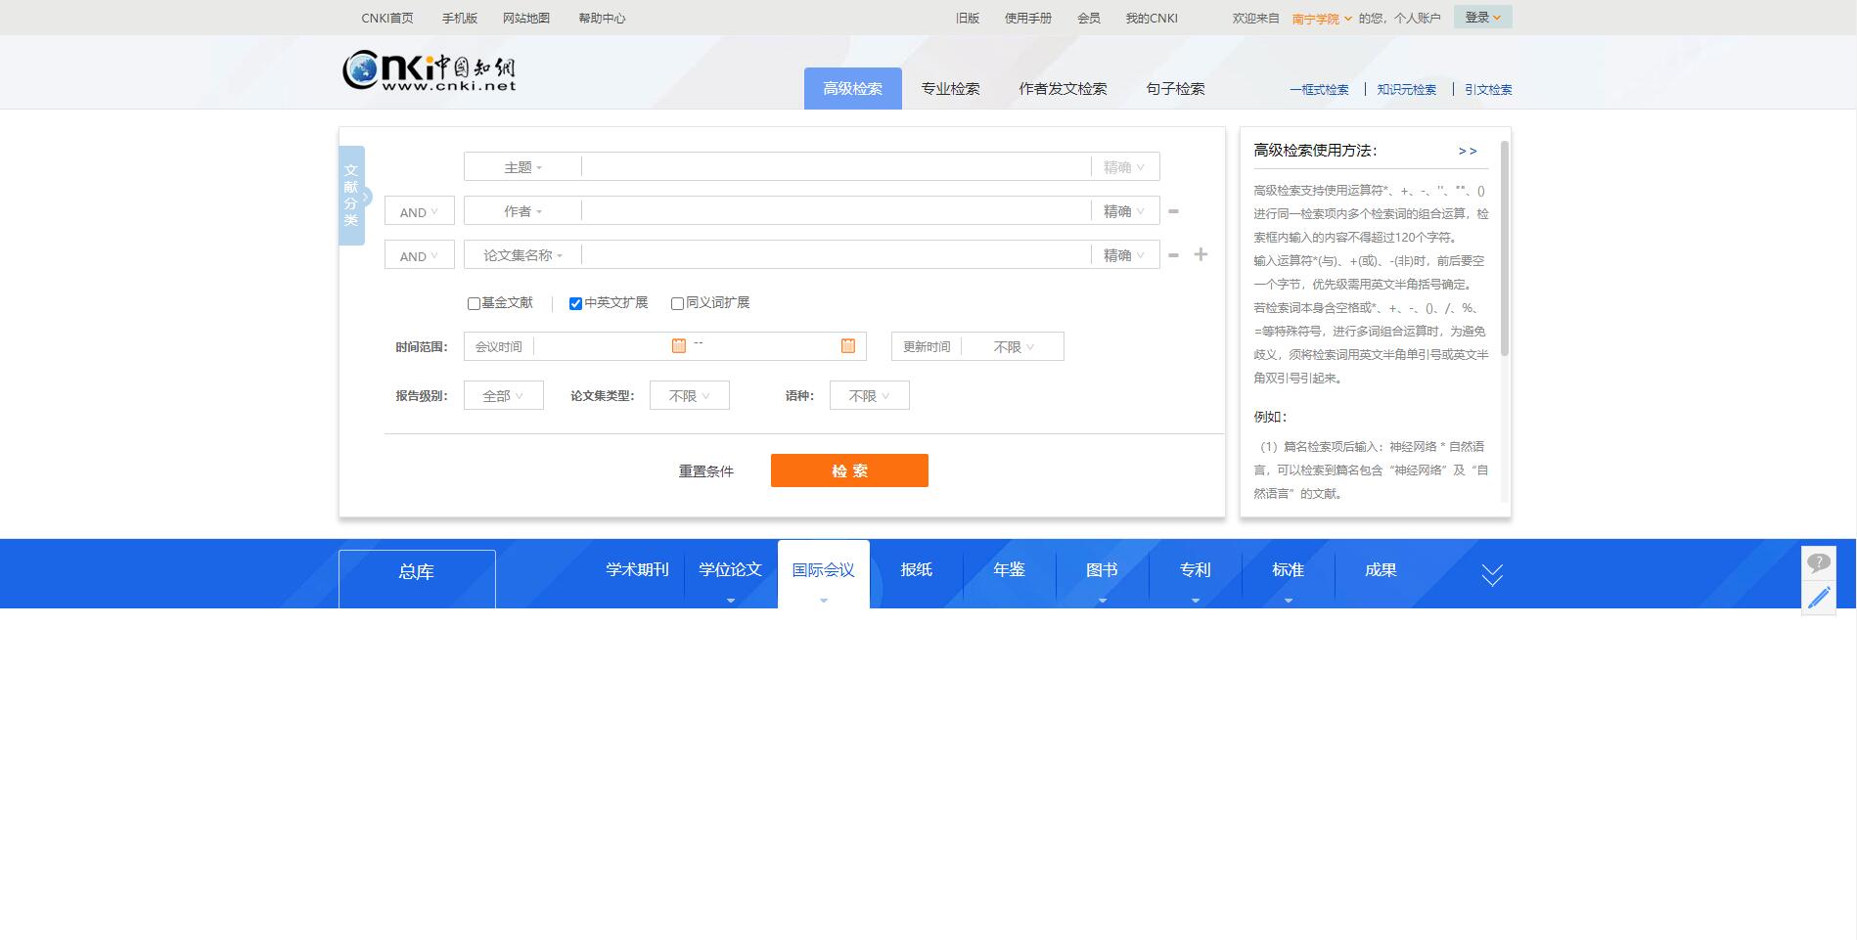Add a new search condition row

pos(1200,254)
